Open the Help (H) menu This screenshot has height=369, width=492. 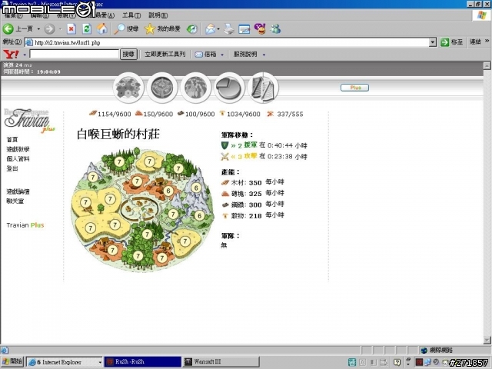(x=158, y=15)
